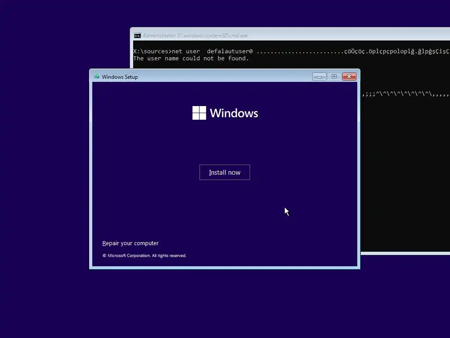Click the Windows wordmark text in the Setup window
The width and height of the screenshot is (450, 338).
(234, 113)
